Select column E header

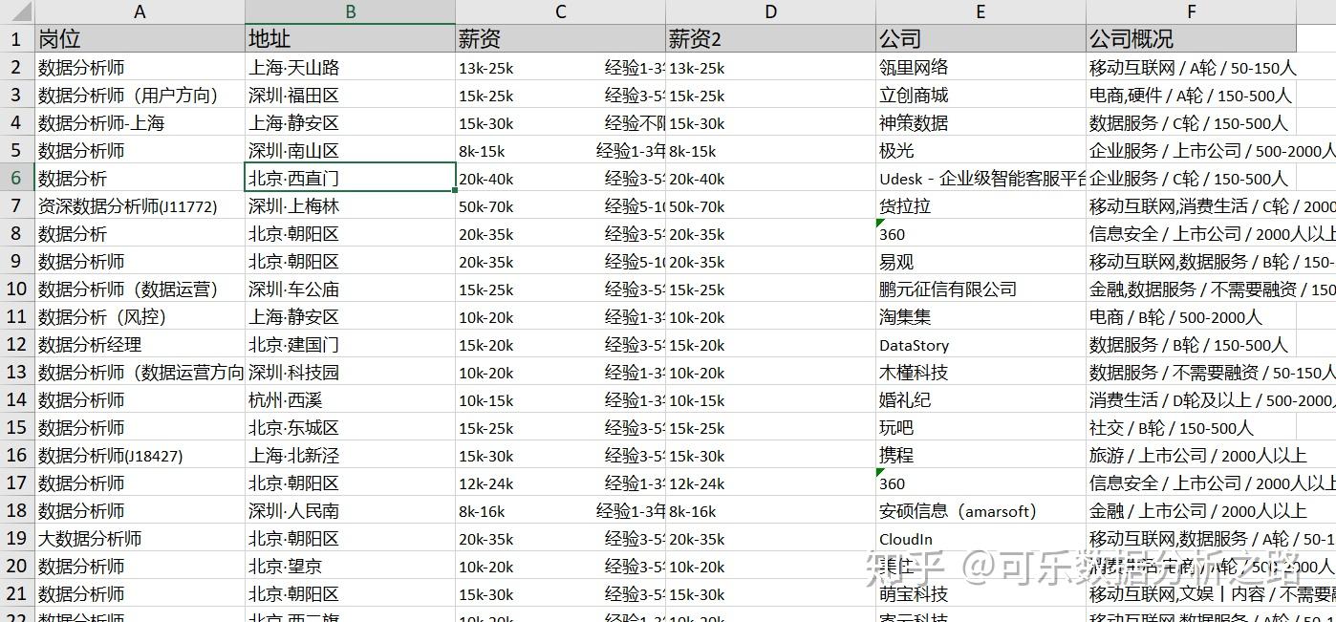(x=980, y=11)
